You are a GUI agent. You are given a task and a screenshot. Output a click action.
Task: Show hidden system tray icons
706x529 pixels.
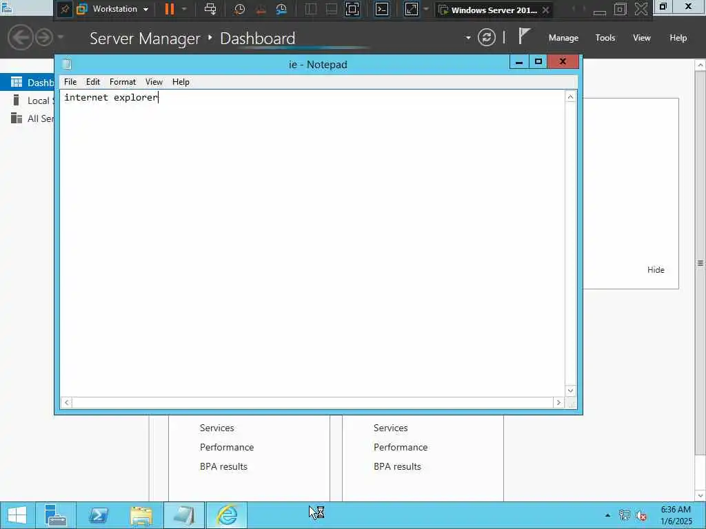(607, 515)
